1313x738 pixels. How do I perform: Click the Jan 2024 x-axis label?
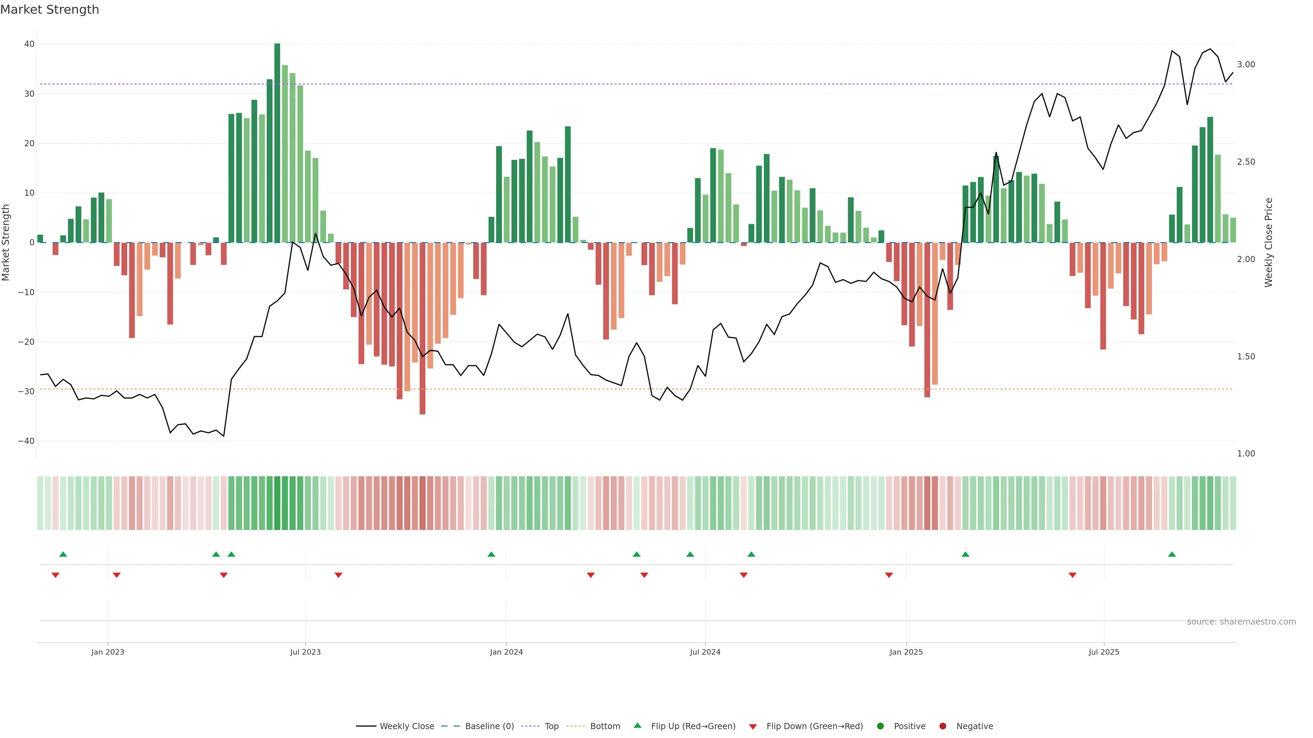point(506,652)
